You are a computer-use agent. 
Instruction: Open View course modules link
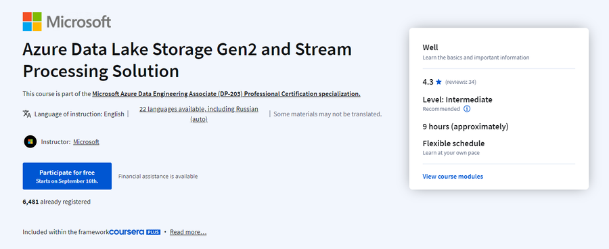pyautogui.click(x=453, y=177)
